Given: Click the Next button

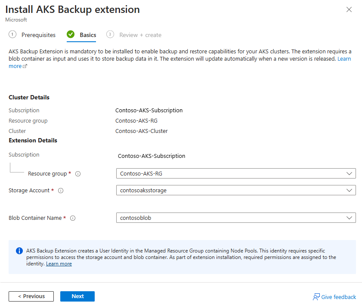Looking at the screenshot, I should coord(77,296).
